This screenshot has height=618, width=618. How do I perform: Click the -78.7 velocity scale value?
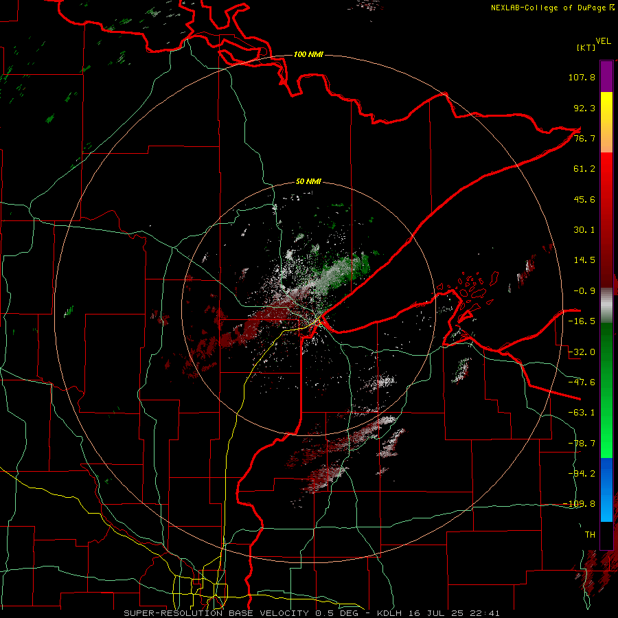[x=582, y=444]
